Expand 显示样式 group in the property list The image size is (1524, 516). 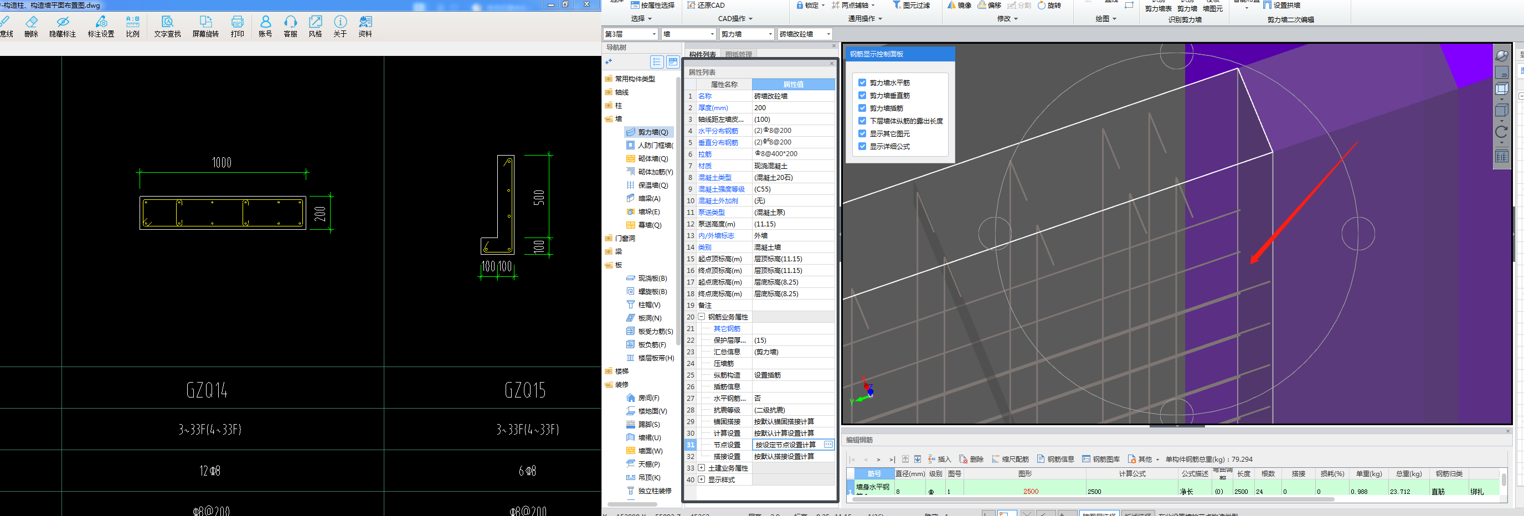pos(702,479)
